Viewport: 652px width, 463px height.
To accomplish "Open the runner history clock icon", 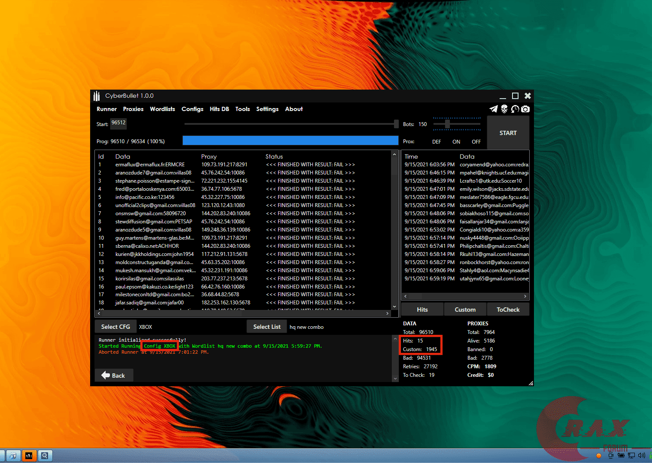I will click(x=515, y=109).
